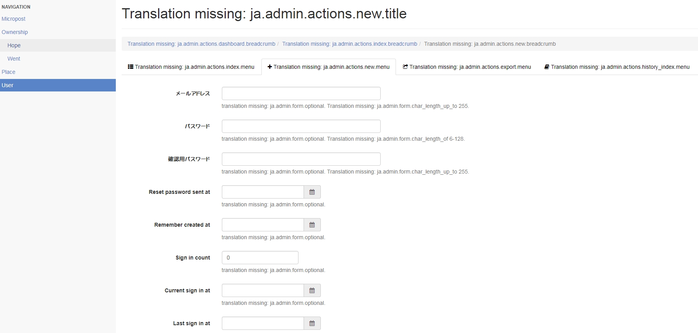Go to Hope in the sidebar

(14, 45)
